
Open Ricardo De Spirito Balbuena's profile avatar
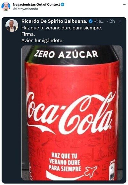coord(12,26)
